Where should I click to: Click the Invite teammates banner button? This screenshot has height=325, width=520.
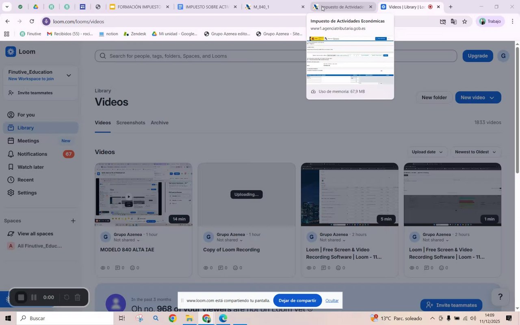click(451, 305)
